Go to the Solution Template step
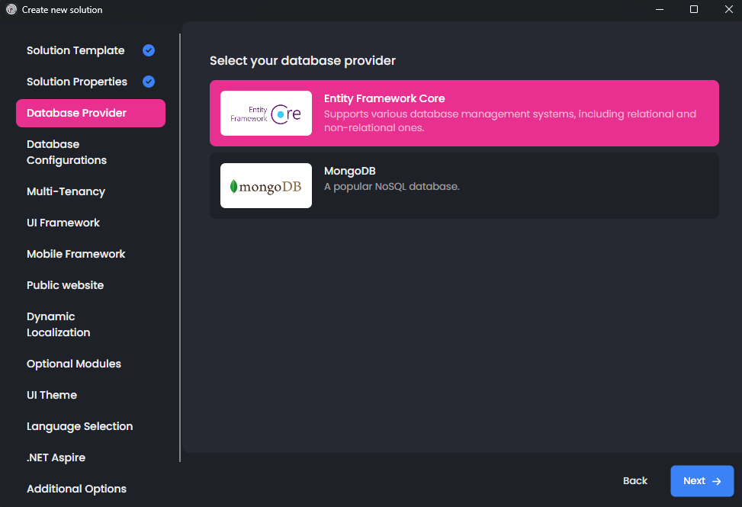This screenshot has width=742, height=507. (x=75, y=50)
